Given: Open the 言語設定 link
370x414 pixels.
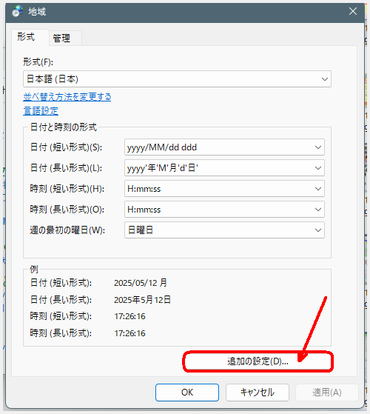Looking at the screenshot, I should click(x=41, y=111).
